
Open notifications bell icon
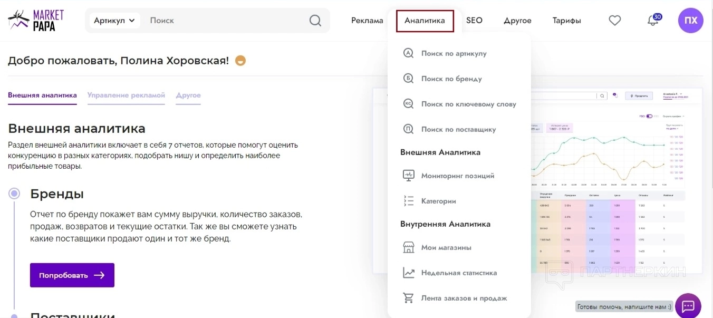click(x=653, y=21)
